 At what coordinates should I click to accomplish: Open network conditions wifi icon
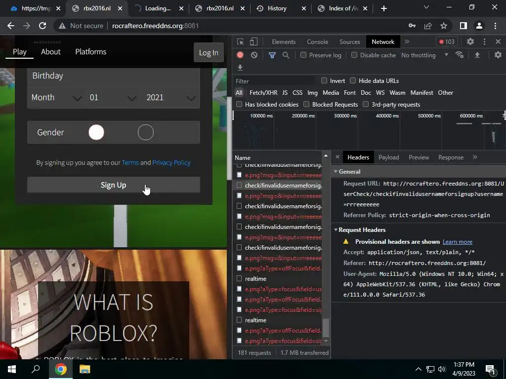pos(460,55)
